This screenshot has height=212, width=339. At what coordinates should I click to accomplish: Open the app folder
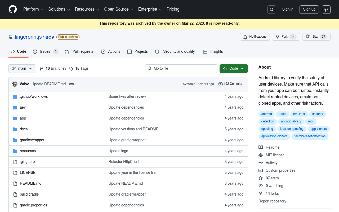click(23, 118)
